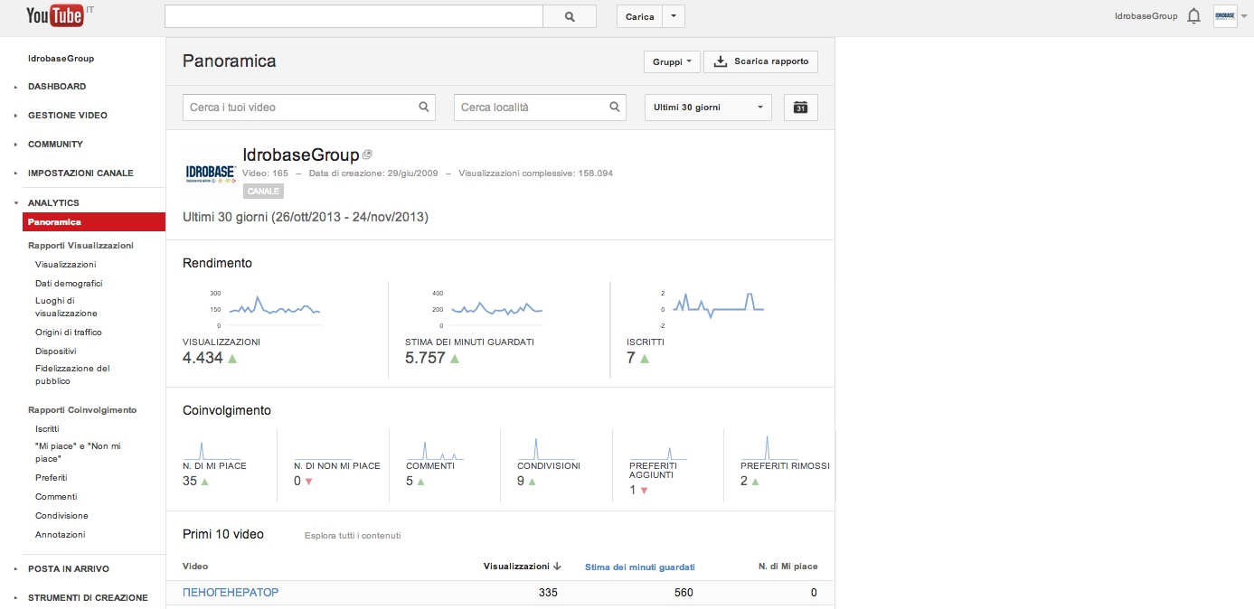Collapse the ANALYTICS sidebar section
Screen dimensions: 1254x609
[x=53, y=203]
